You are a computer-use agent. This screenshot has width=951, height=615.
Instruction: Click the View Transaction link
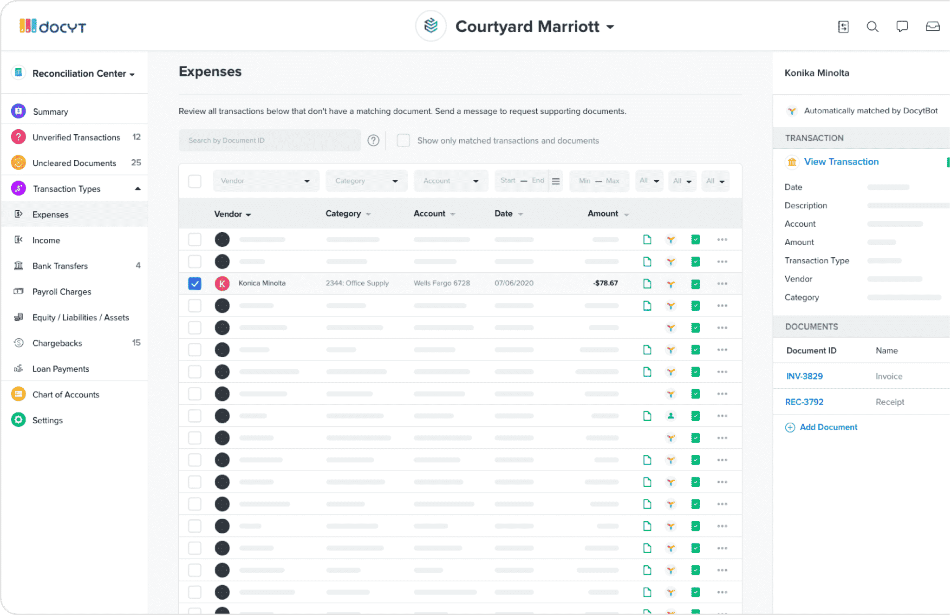pos(841,162)
